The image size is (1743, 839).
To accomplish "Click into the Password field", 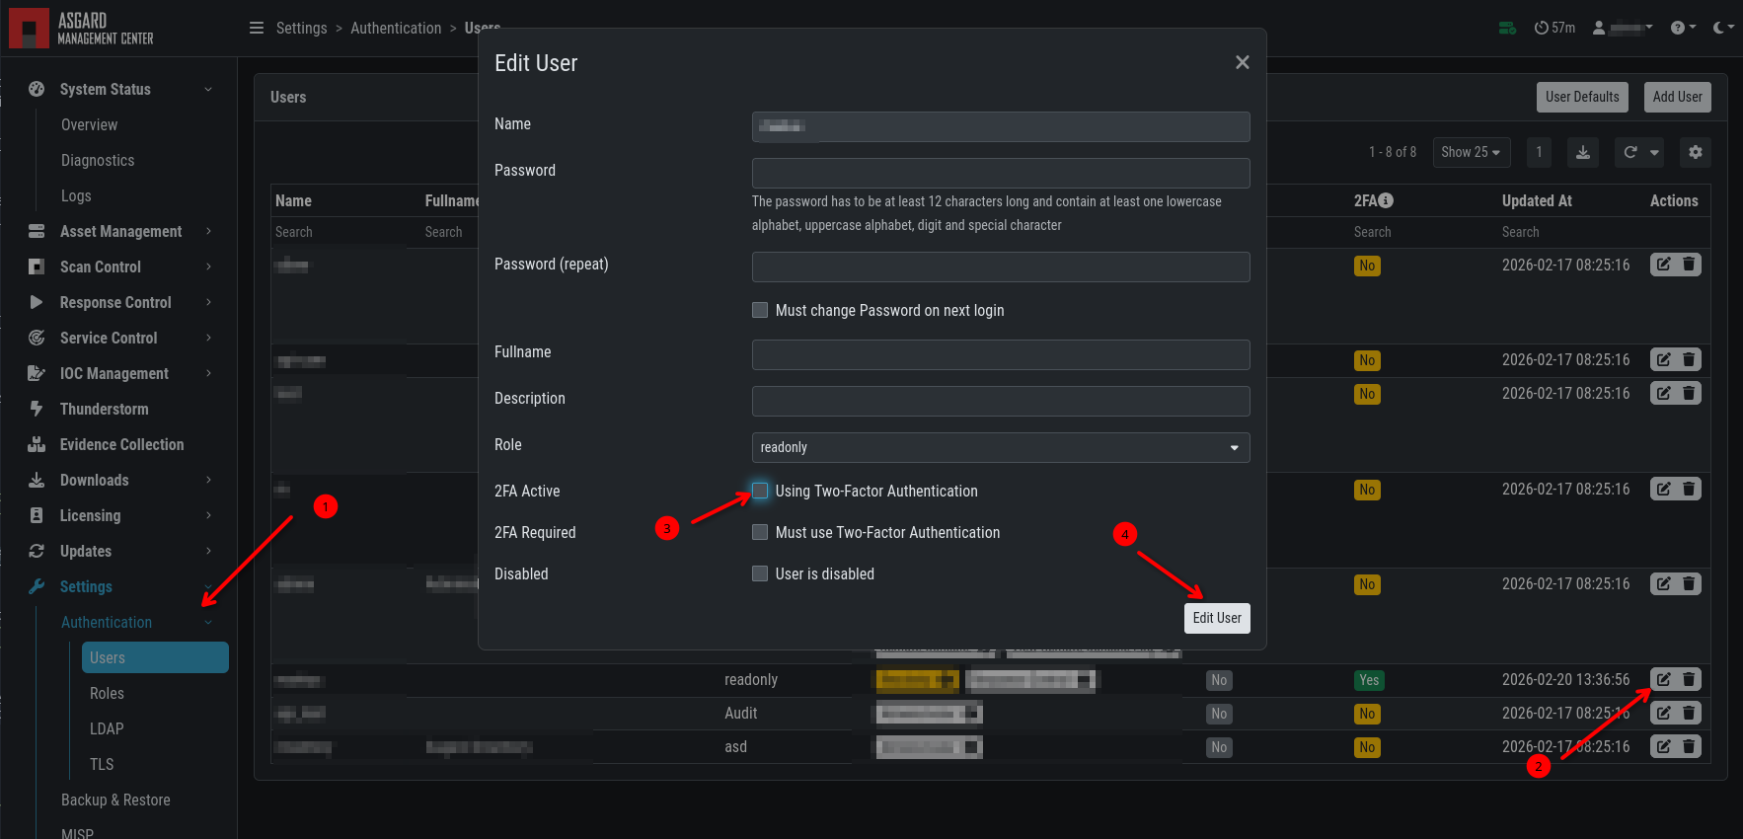I will coord(1001,173).
